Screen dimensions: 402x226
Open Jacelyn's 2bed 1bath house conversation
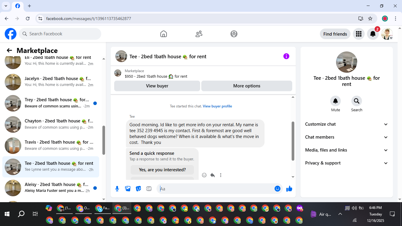tap(51, 82)
